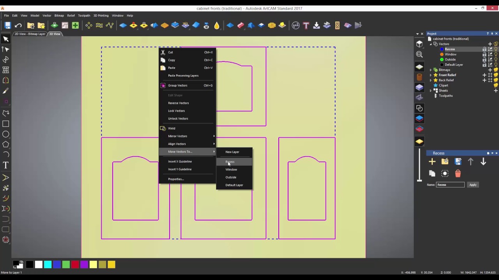
Task: Click the white cube view icon
Action: (x=419, y=44)
